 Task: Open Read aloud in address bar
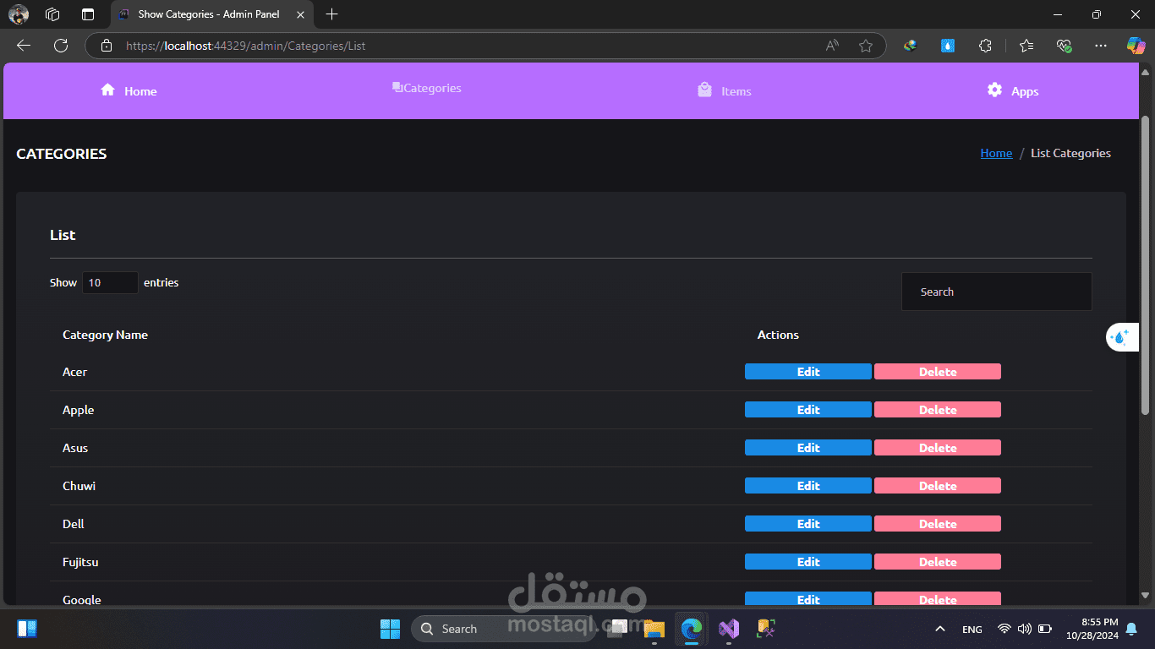pyautogui.click(x=832, y=46)
